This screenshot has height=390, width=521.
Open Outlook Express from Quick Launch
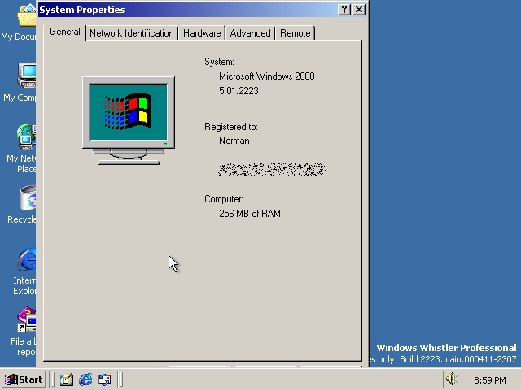tap(104, 379)
